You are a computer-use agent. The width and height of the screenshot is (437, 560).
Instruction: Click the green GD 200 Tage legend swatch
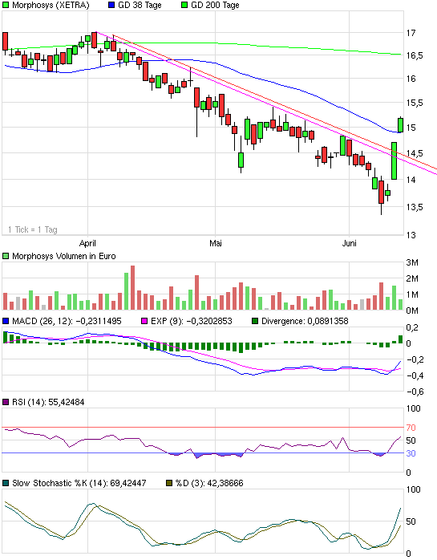(x=184, y=5)
